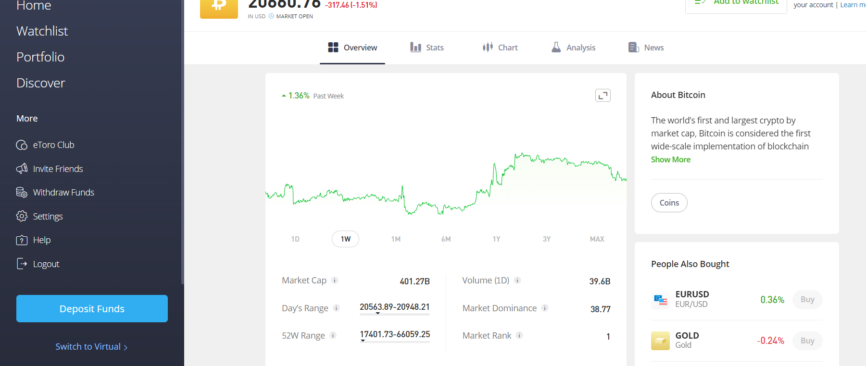Select the MAX chart timeframe
The image size is (866, 366).
coord(597,239)
